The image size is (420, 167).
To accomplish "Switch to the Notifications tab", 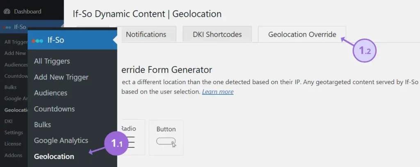I will pyautogui.click(x=146, y=34).
